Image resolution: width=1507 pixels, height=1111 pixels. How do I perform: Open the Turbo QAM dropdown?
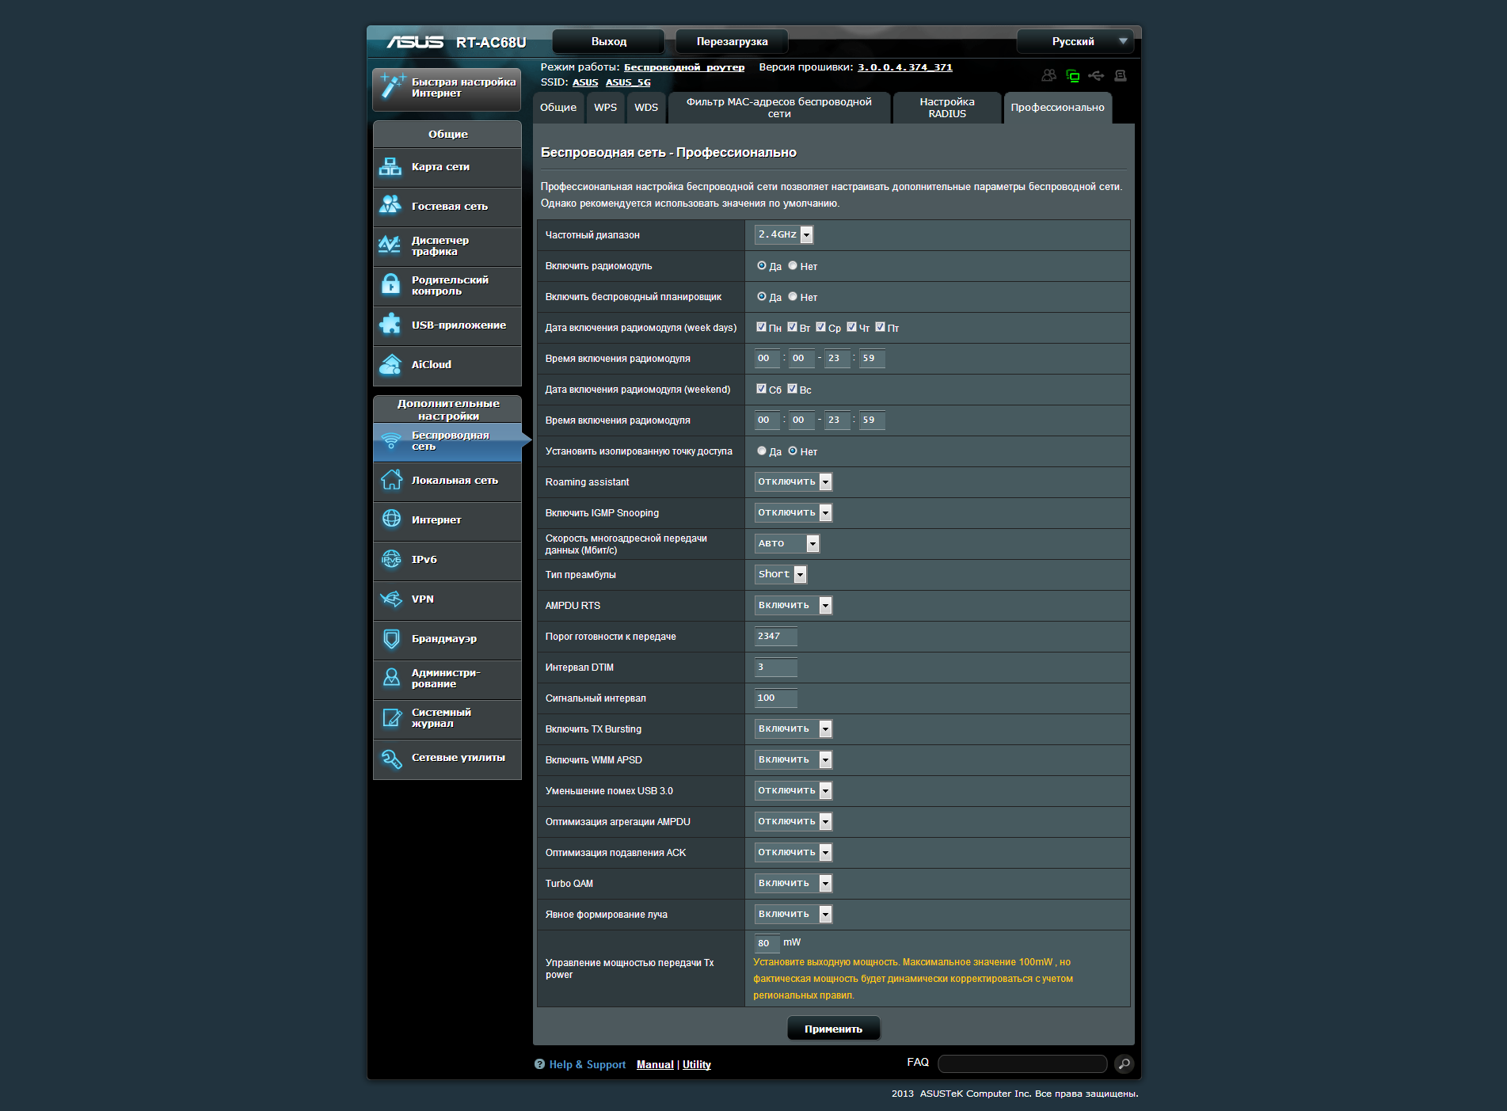(x=793, y=883)
